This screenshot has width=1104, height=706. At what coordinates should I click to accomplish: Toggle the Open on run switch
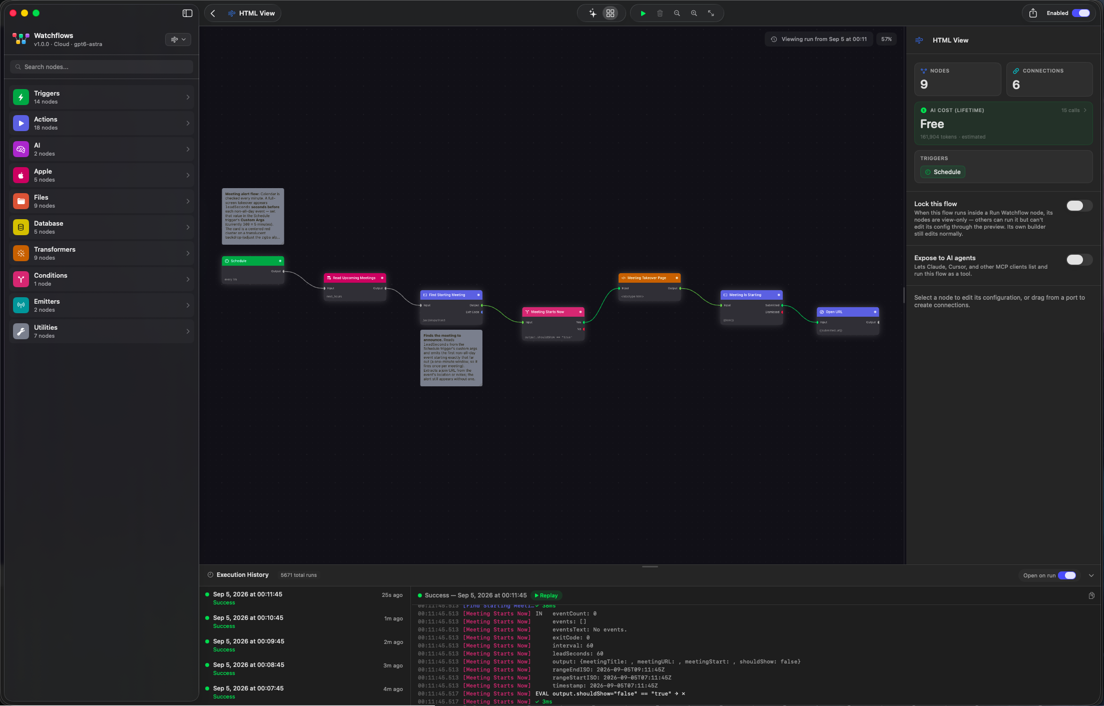(1067, 575)
